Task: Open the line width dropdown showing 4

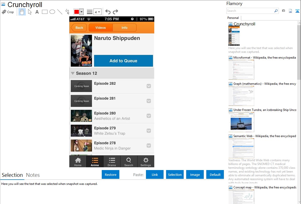Action: pyautogui.click(x=97, y=12)
